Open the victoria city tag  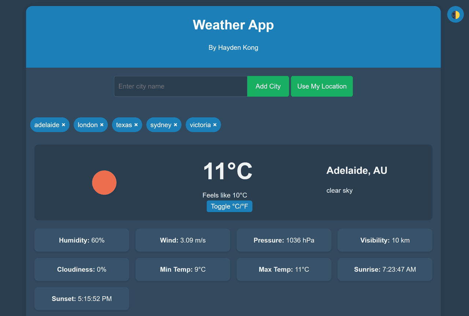coord(200,125)
